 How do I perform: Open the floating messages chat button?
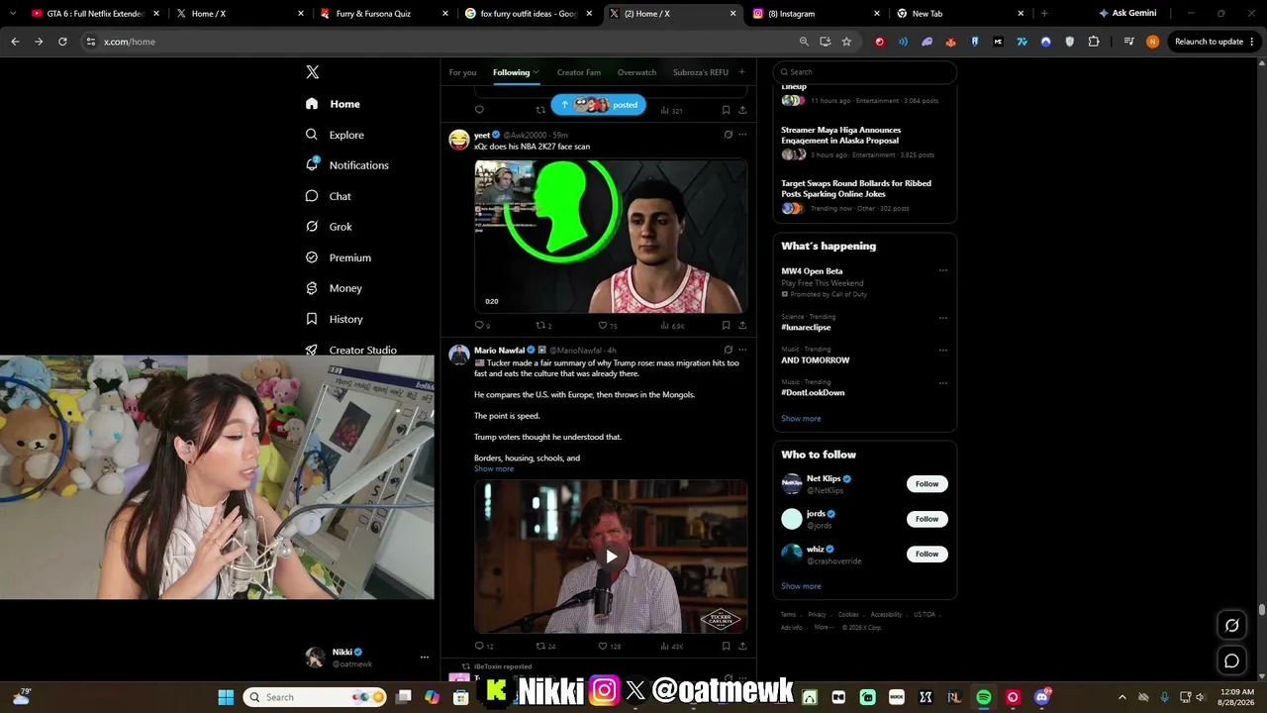[1232, 661]
